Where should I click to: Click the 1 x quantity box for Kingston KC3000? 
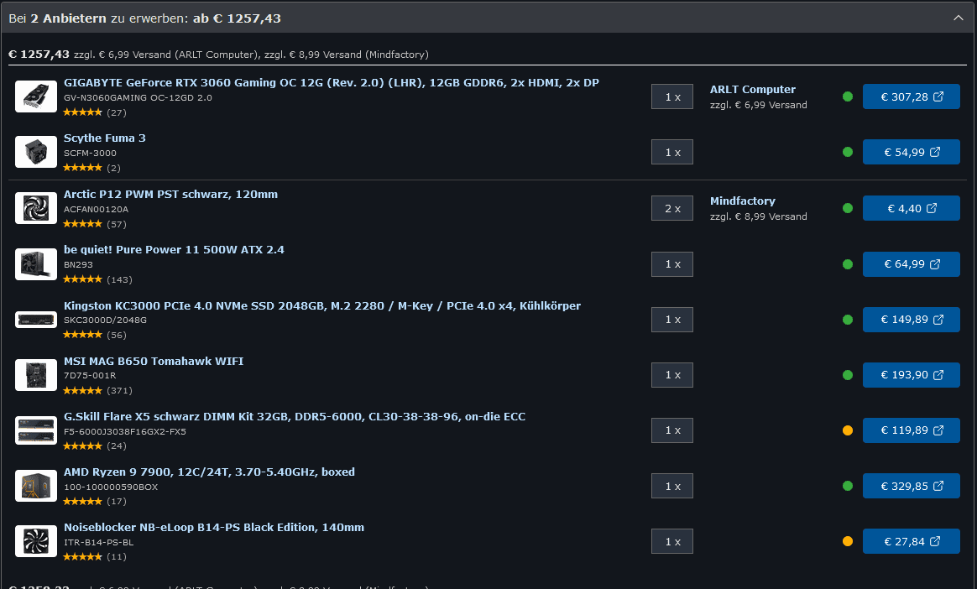coord(672,320)
